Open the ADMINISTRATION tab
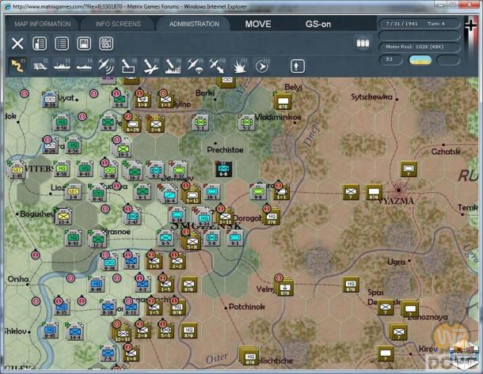This screenshot has height=374, width=483. (x=194, y=24)
